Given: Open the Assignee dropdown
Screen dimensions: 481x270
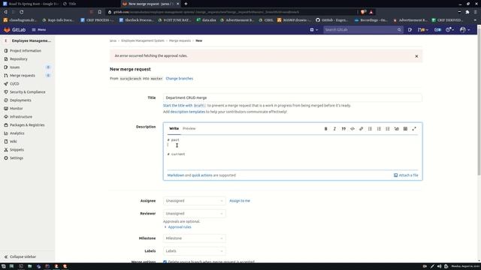Looking at the screenshot, I should [194, 201].
